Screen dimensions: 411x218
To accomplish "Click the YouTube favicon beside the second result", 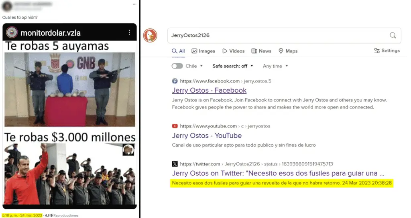I will tap(175, 126).
